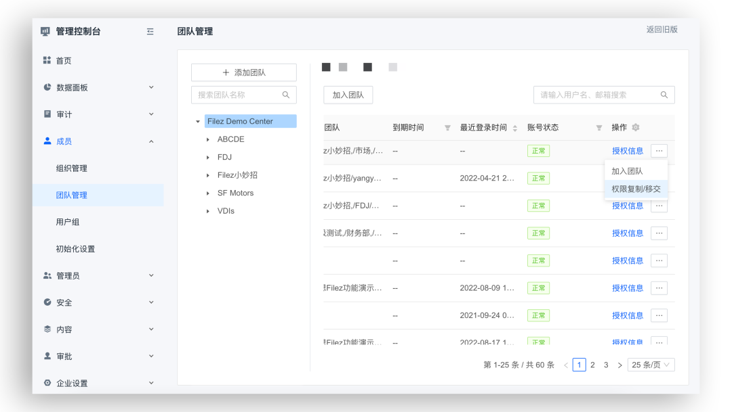Click the 首页 grid icon
This screenshot has width=732, height=412.
(47, 60)
